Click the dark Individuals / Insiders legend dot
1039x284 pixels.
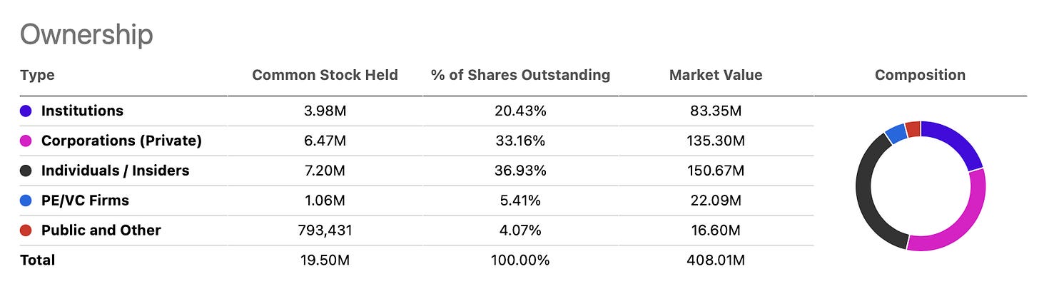[26, 171]
